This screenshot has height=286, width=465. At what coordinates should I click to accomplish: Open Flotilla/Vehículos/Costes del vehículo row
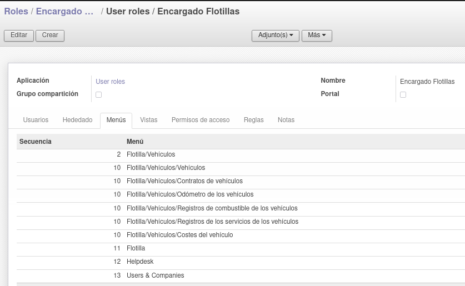241,235
